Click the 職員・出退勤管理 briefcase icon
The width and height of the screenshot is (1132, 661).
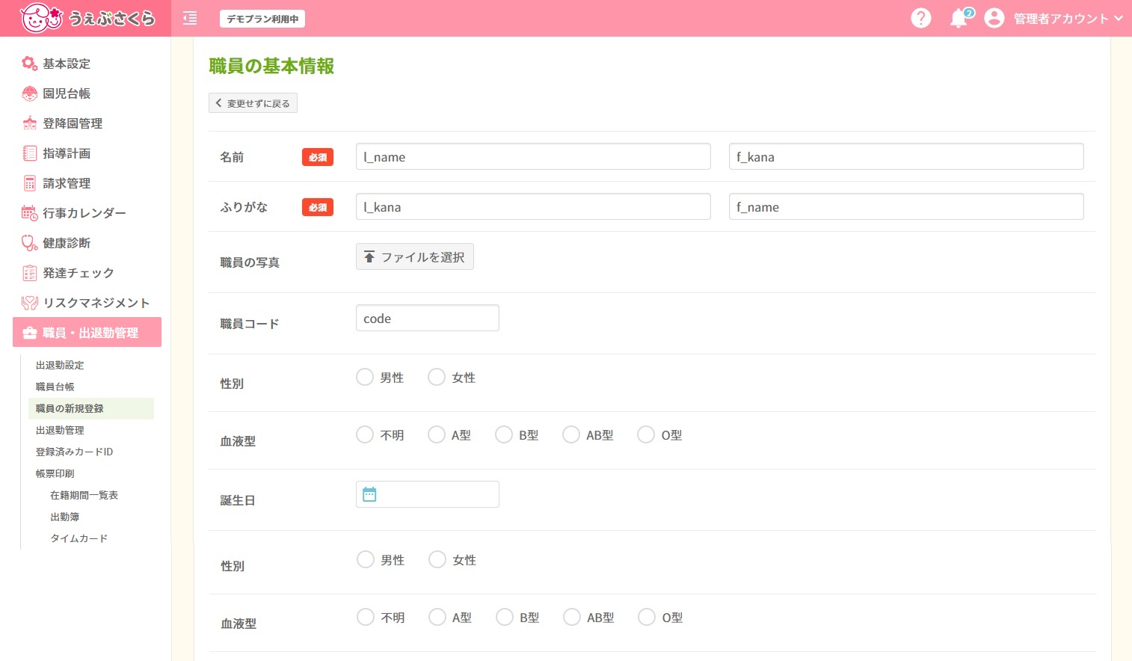click(x=30, y=333)
